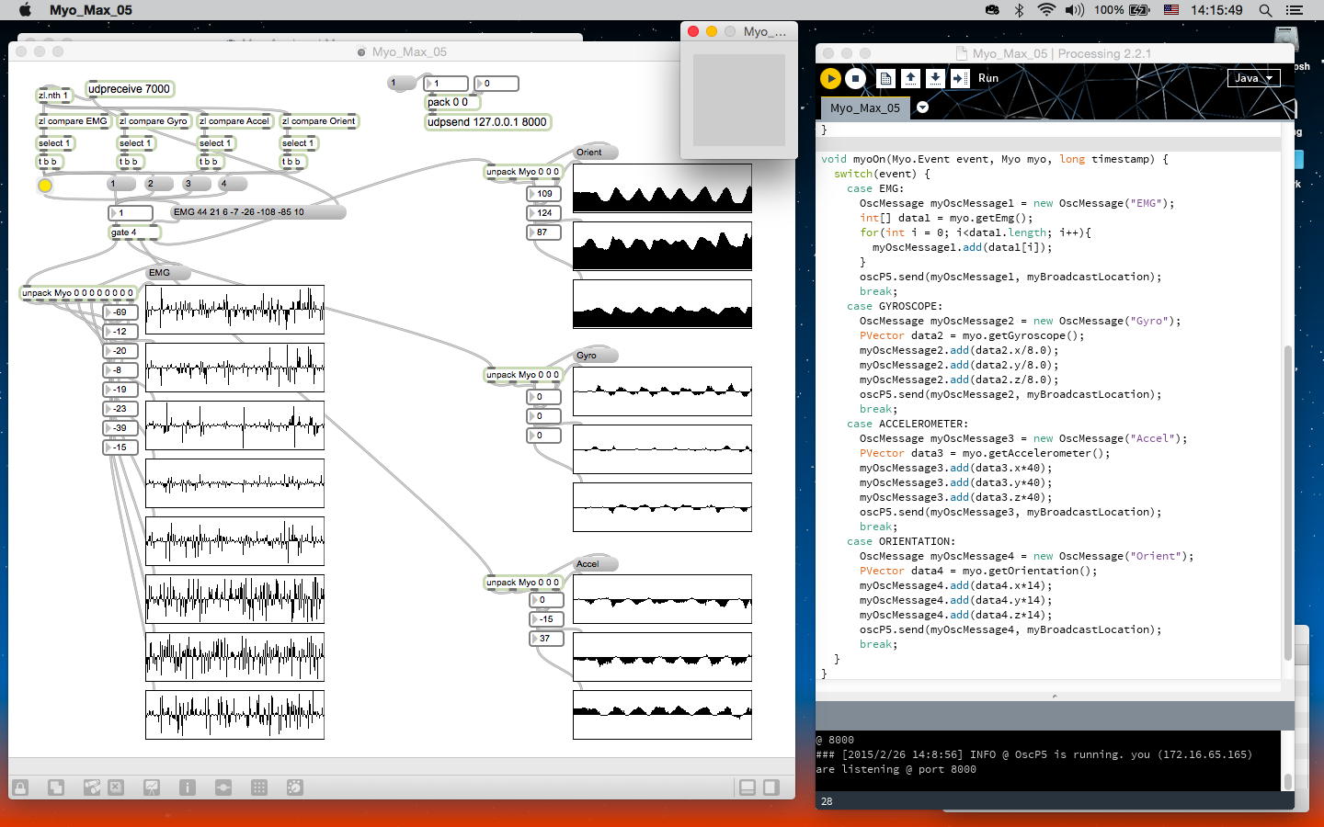This screenshot has width=1324, height=827.
Task: Click the Save sketch down-arrow icon
Action: pyautogui.click(x=935, y=79)
